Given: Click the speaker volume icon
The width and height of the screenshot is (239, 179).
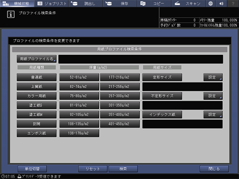Looking at the screenshot, I should coord(221,3).
